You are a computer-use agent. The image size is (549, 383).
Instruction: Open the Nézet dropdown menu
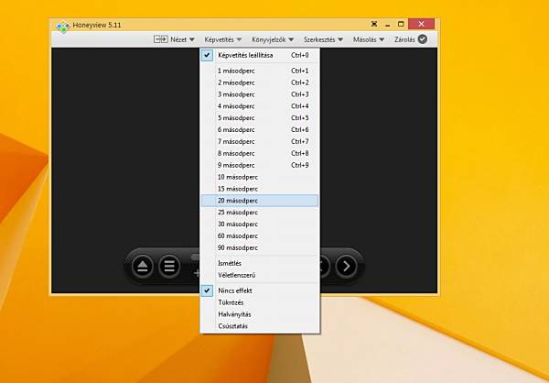pyautogui.click(x=182, y=39)
